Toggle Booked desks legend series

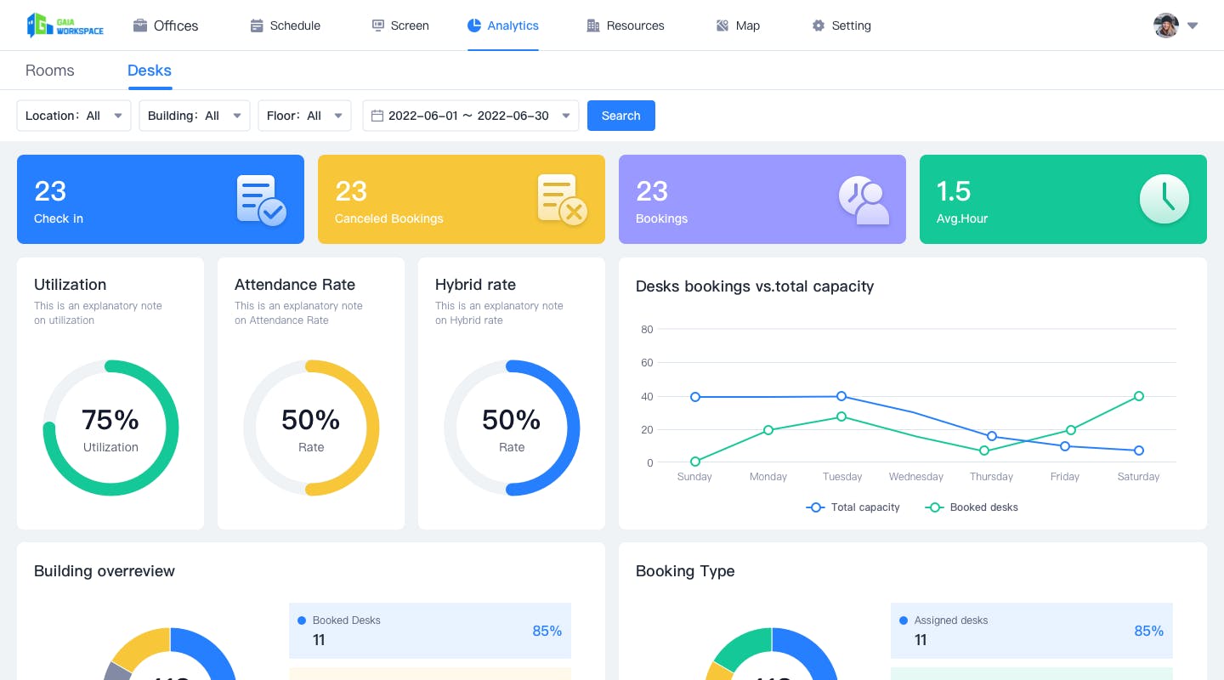[x=972, y=507]
